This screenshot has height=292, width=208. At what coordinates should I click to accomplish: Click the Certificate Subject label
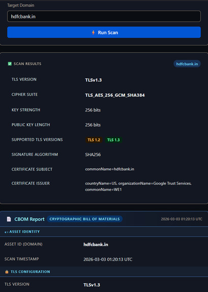(x=32, y=170)
